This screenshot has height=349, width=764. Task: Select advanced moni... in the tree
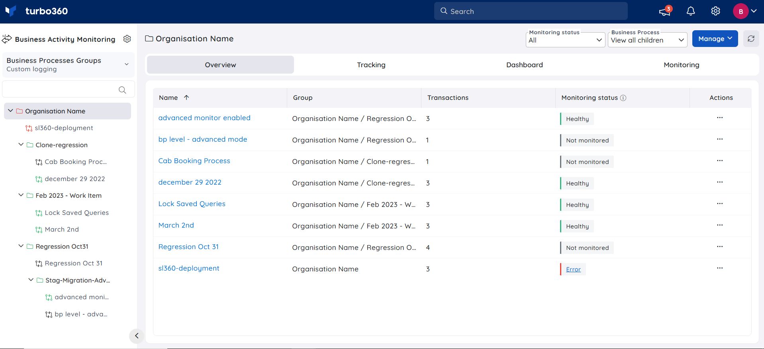(82, 297)
